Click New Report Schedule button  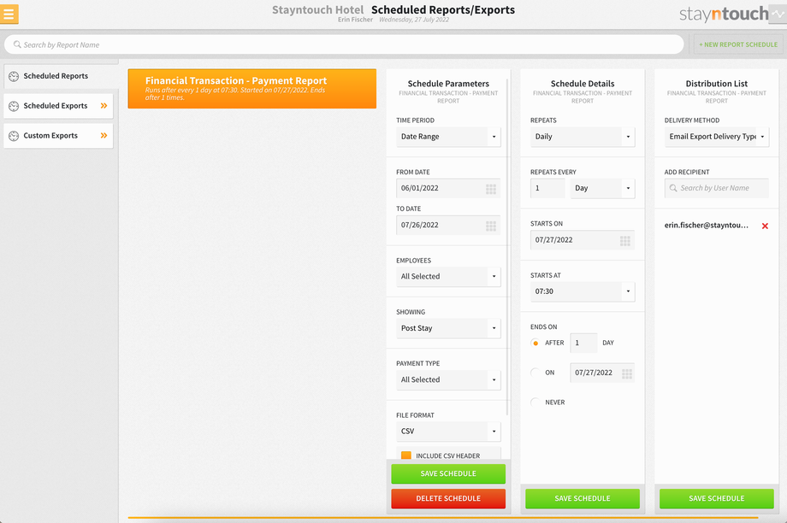[x=737, y=44]
